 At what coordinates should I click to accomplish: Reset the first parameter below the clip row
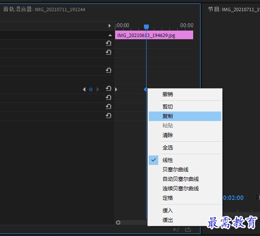(x=109, y=43)
